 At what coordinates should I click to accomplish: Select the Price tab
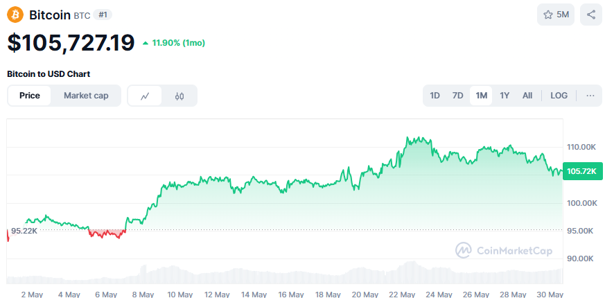pos(30,96)
